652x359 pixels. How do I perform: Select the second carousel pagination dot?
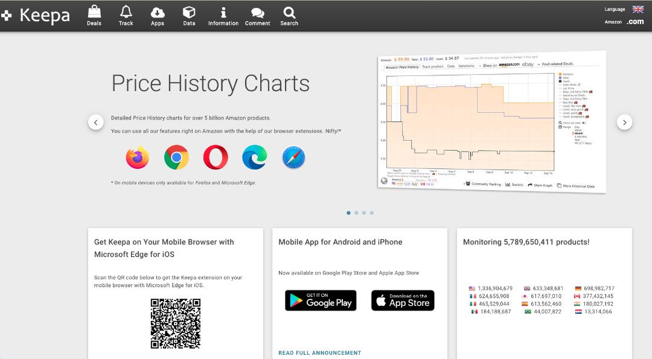pos(356,213)
